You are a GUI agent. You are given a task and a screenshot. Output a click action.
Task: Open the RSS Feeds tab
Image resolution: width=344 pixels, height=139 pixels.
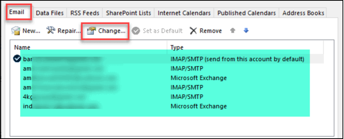point(85,13)
